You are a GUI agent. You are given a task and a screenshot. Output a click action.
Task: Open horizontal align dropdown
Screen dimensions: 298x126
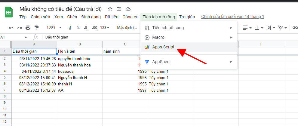coord(247,28)
